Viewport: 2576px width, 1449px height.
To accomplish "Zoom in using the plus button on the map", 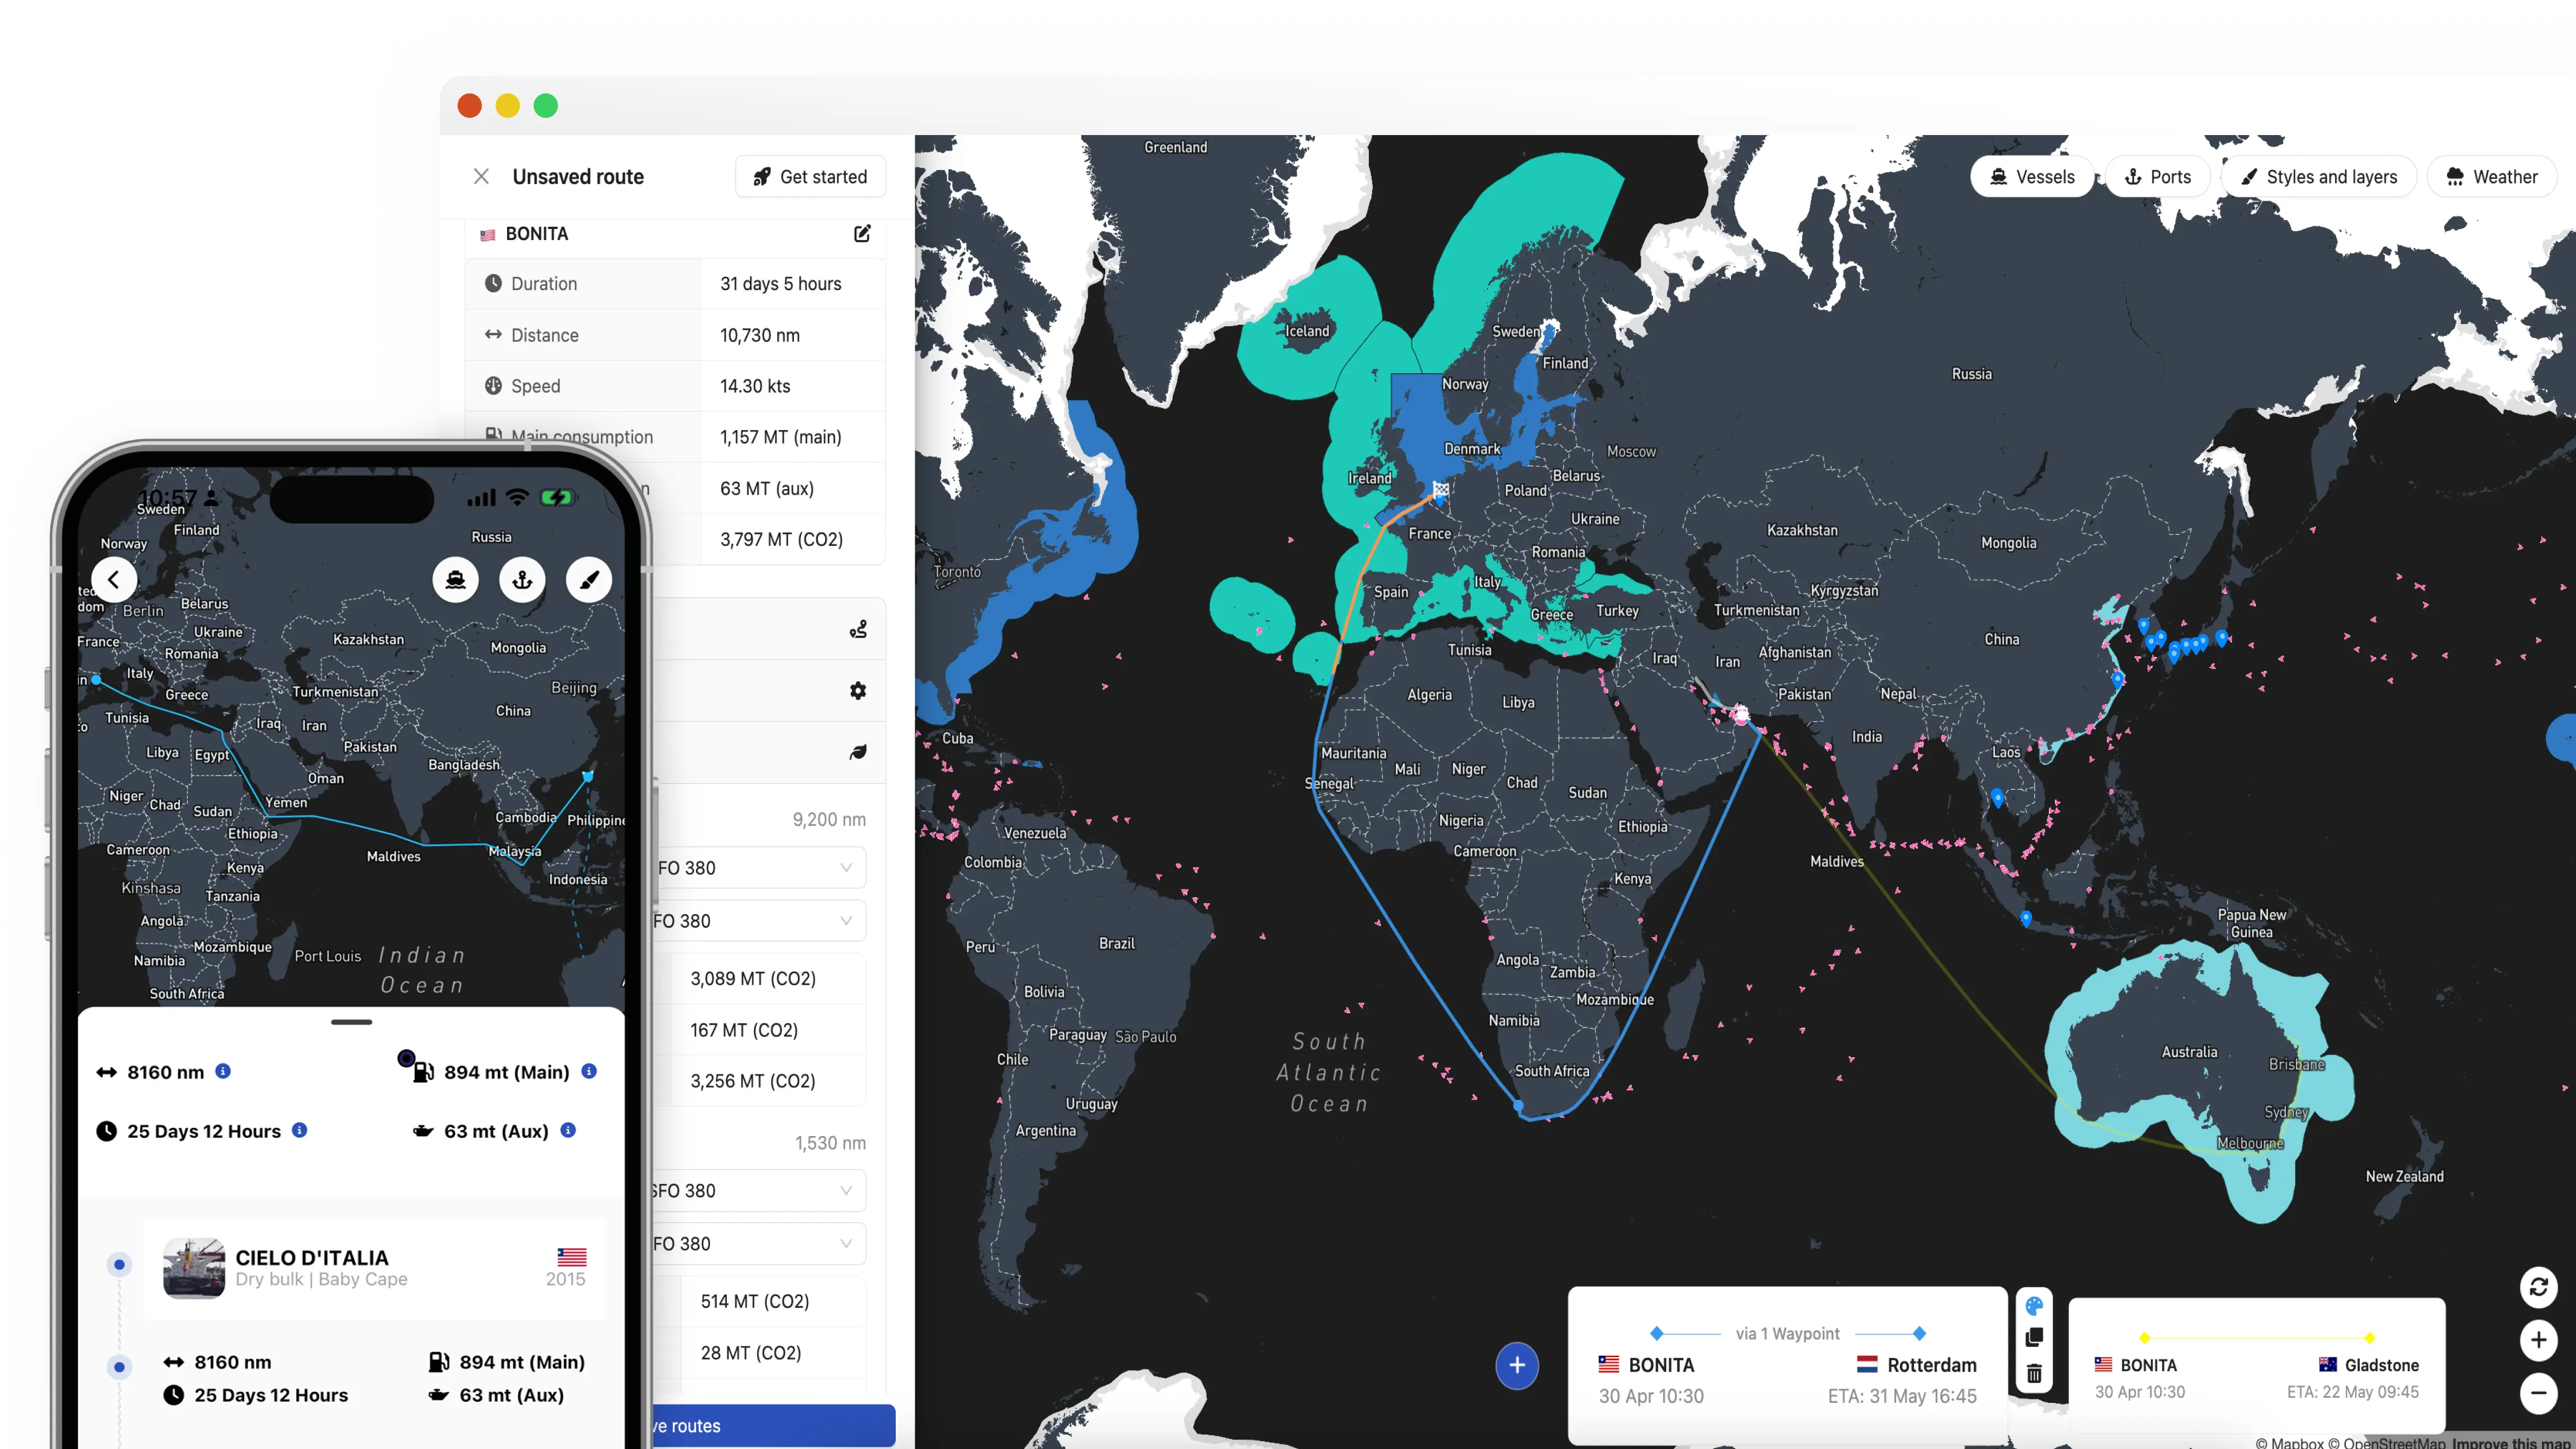I will pos(2538,1341).
